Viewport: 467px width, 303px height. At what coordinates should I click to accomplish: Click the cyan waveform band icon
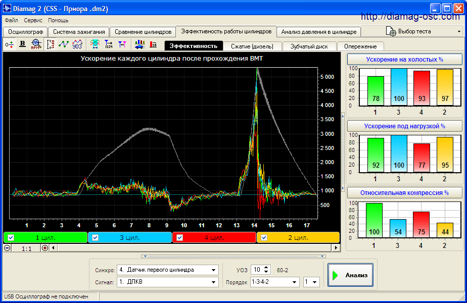click(x=95, y=44)
